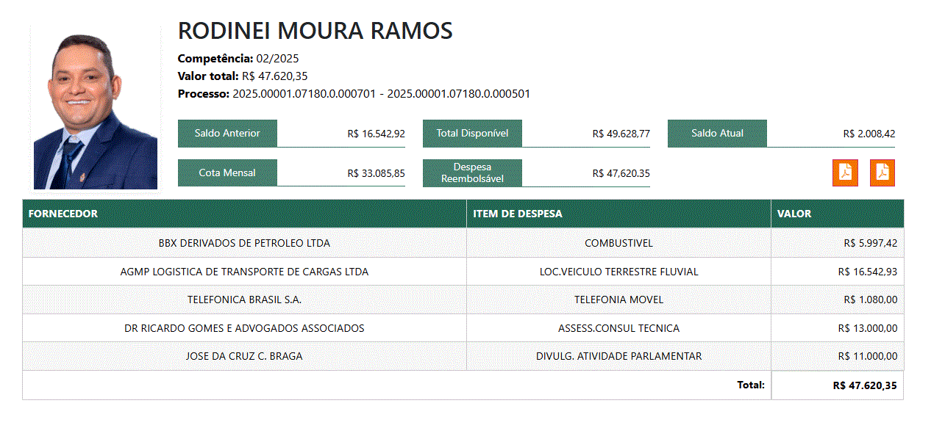Select DR Ricardo Gomes e Advogados Associados
945x428 pixels.
tap(244, 328)
